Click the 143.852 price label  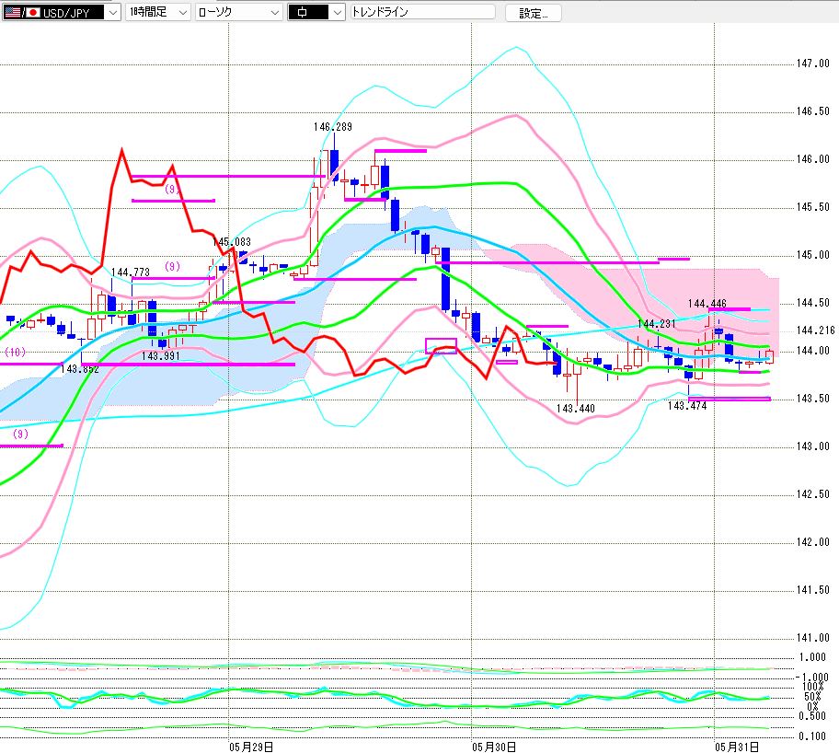tap(80, 369)
